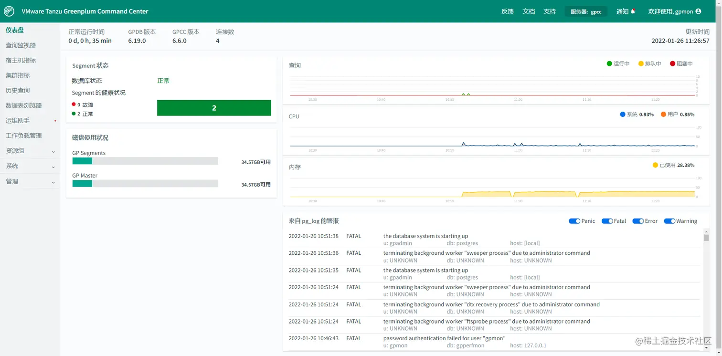Screen dimensions: 722x356
Task: Click the uptime value 0 d, 0 h, 35 min
Action: tap(90, 41)
